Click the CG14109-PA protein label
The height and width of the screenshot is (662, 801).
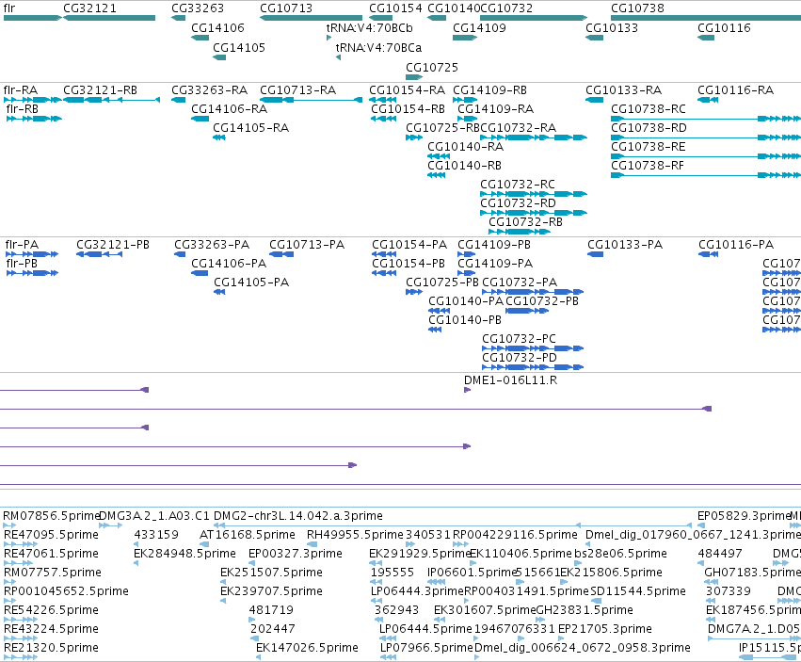[495, 264]
